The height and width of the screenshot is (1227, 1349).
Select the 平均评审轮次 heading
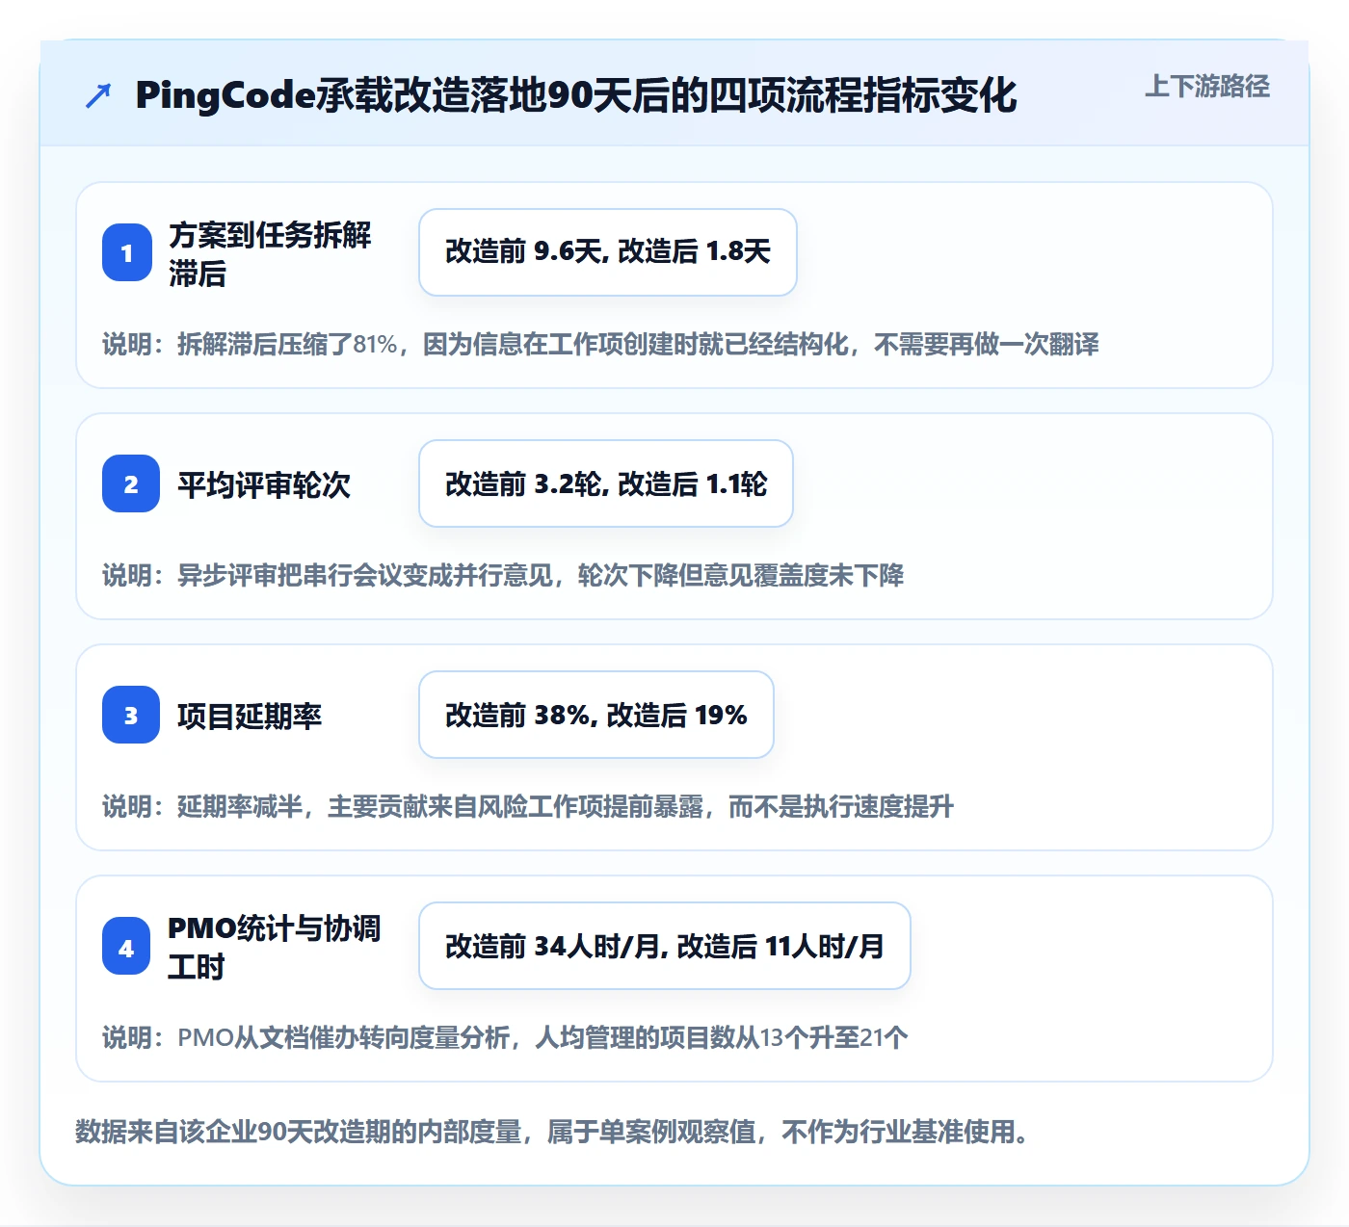(x=264, y=484)
